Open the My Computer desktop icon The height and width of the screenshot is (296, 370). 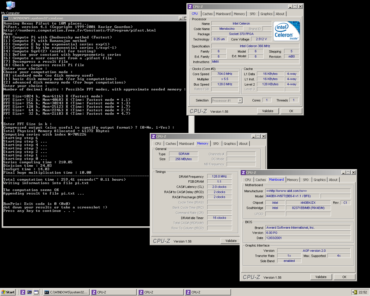click(x=10, y=7)
